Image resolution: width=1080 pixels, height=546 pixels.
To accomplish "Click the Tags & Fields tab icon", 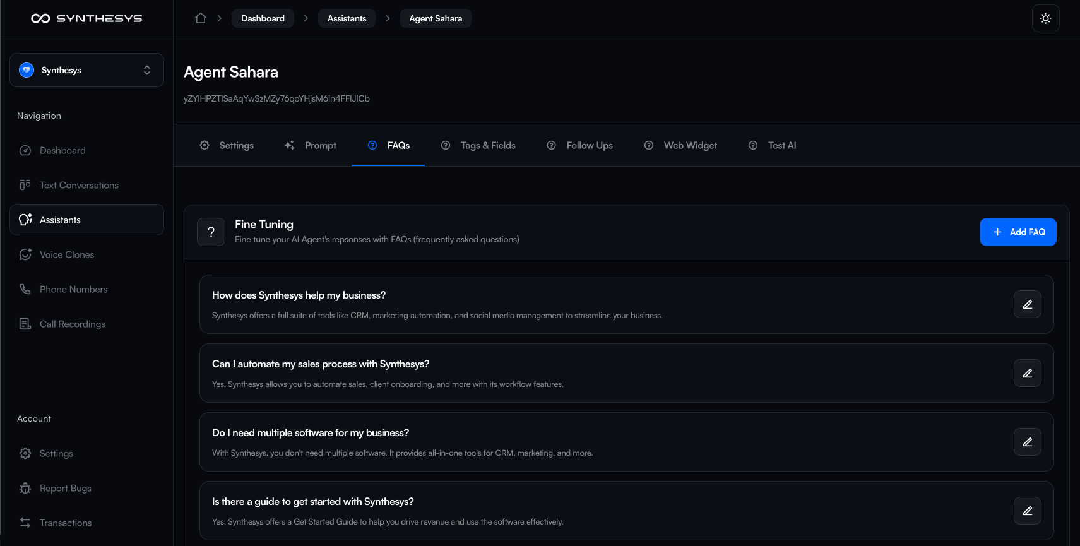I will (446, 145).
